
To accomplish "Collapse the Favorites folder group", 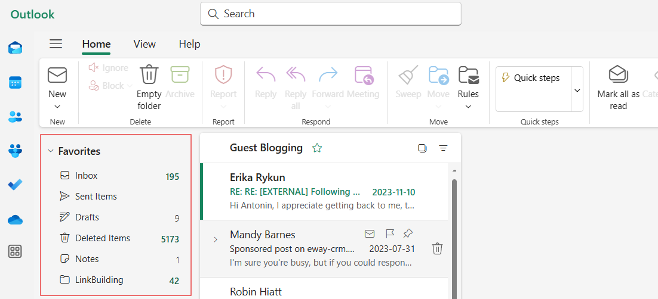I will [50, 151].
